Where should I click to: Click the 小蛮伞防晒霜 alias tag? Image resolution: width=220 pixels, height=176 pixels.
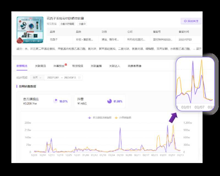click(67, 24)
